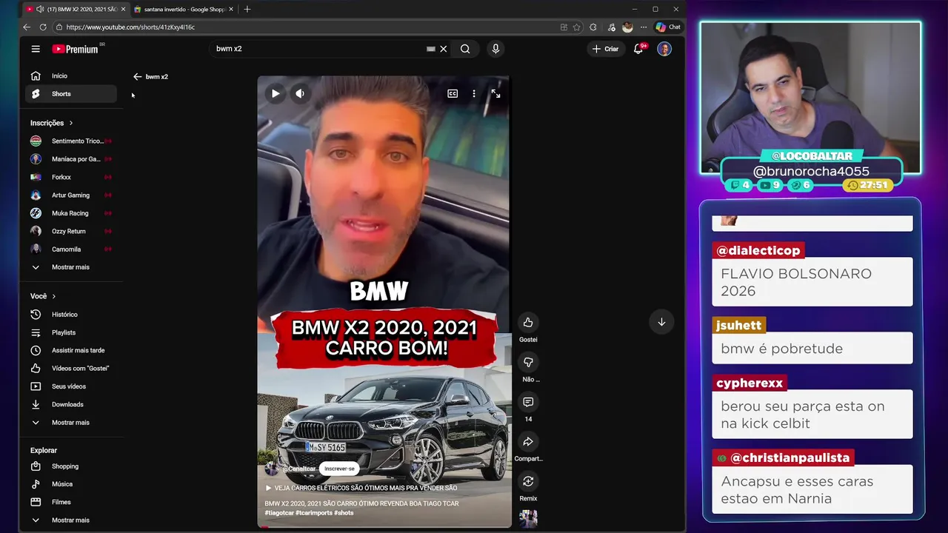Open Playlists in the sidebar
948x533 pixels.
click(x=71, y=332)
